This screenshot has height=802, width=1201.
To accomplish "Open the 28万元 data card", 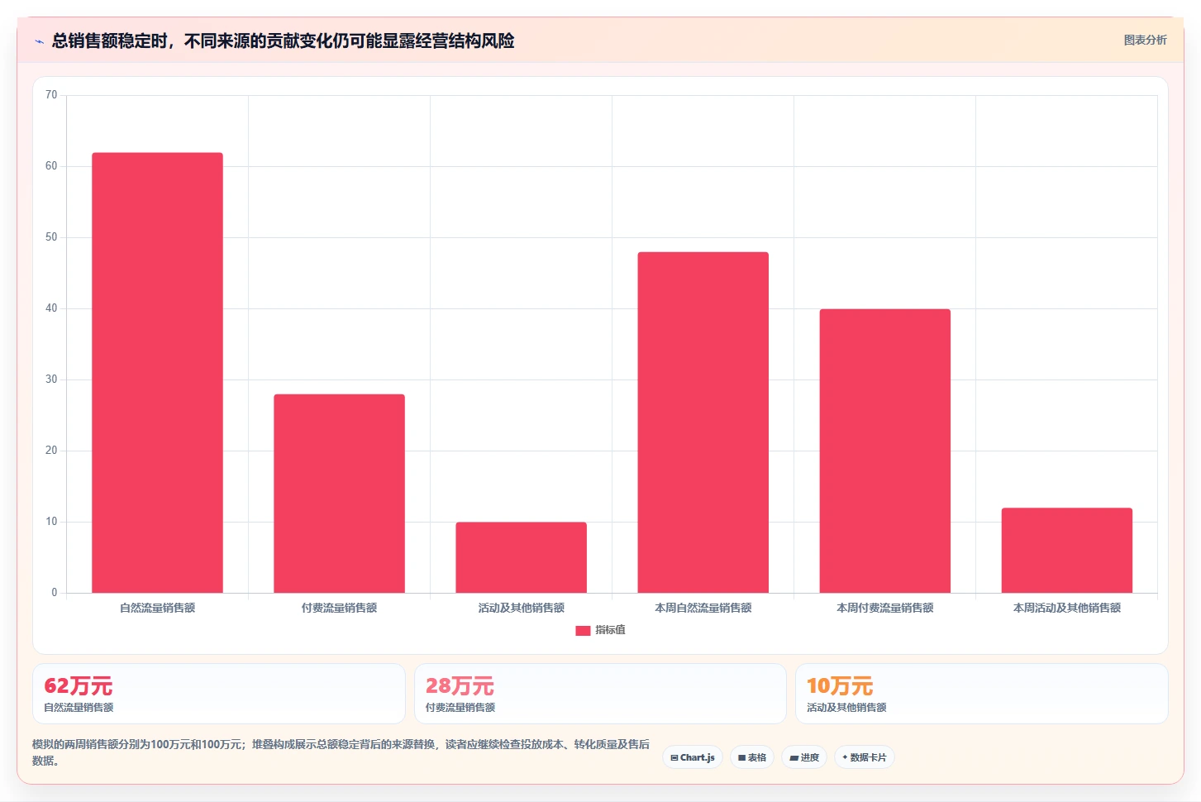I will 600,694.
